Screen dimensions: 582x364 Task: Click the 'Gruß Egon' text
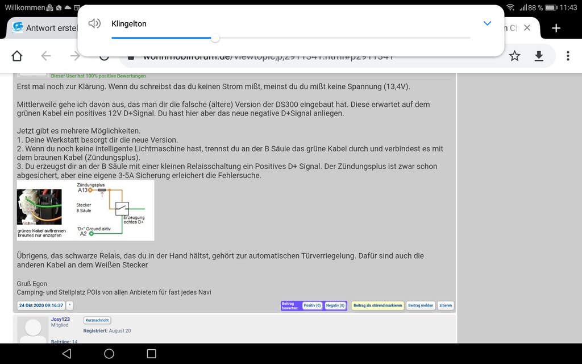pos(32,284)
